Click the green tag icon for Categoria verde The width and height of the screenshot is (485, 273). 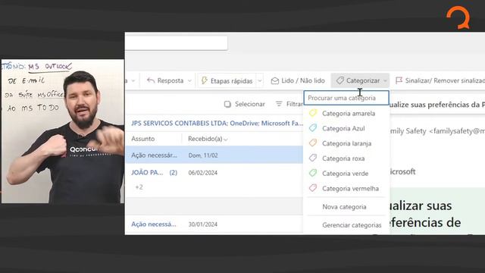313,173
